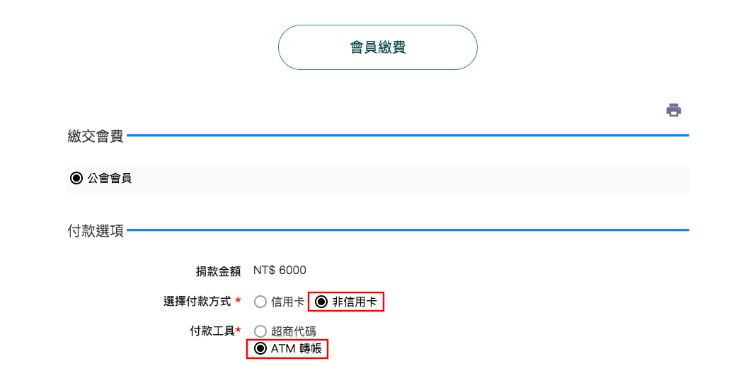Image resolution: width=736 pixels, height=373 pixels.
Task: Choose the 信用卡 radio button circle
Action: click(x=260, y=302)
